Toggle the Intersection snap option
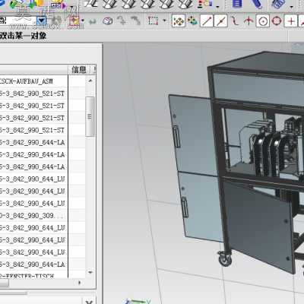Screen dimensions: 304x304 point(249,21)
